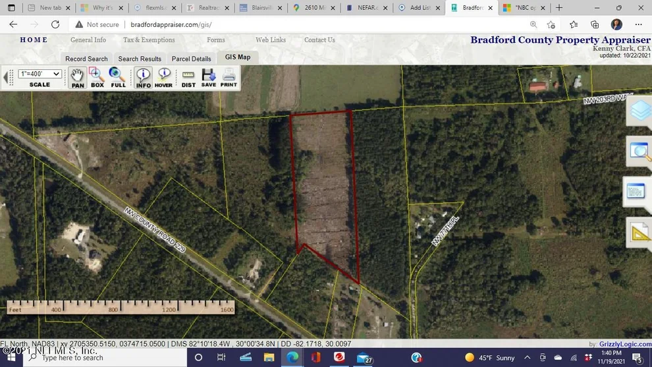Click the Not secure warning indicator
Screen dimensions: 652x367
click(97, 24)
